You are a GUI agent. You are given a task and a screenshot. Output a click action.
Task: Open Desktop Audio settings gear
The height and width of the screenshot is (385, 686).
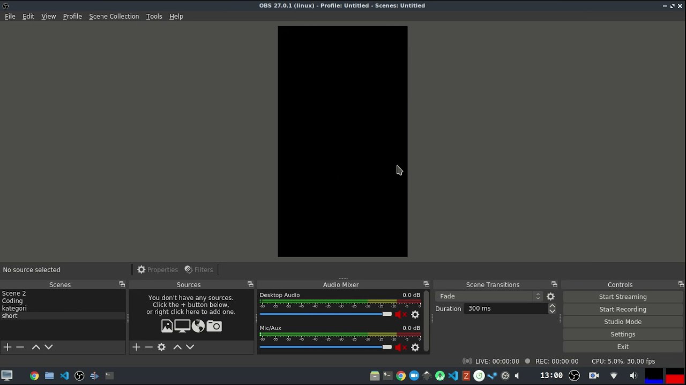pyautogui.click(x=415, y=314)
